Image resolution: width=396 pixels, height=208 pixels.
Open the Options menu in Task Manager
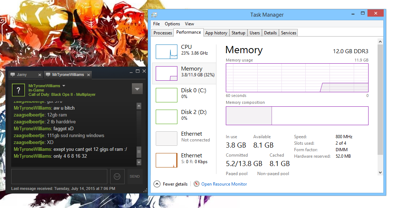click(x=172, y=24)
